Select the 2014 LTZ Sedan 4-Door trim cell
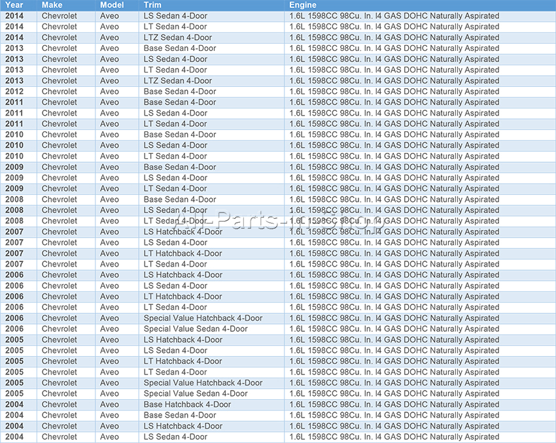Image resolution: width=556 pixels, height=443 pixels. tap(178, 38)
